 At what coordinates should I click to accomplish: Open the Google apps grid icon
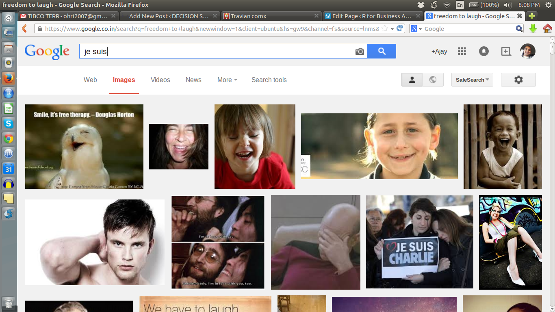pyautogui.click(x=462, y=51)
